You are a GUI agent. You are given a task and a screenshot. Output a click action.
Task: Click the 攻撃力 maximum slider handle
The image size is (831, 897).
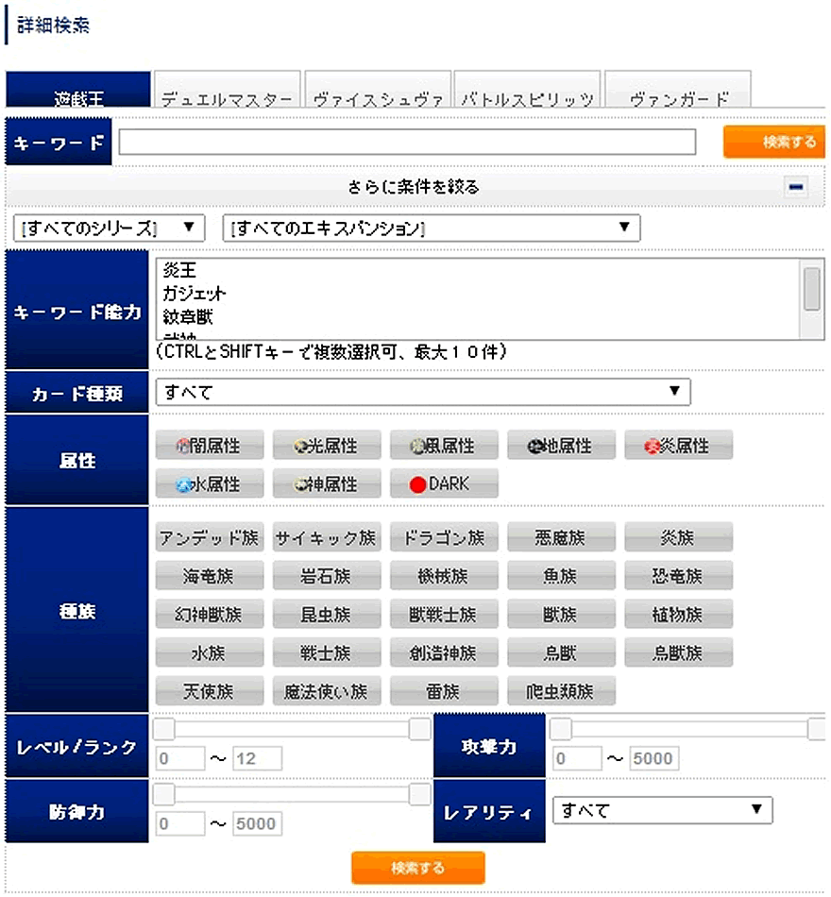(x=818, y=729)
